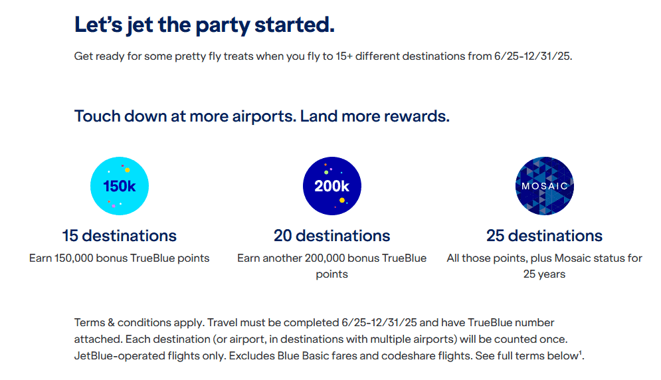Image resolution: width=661 pixels, height=380 pixels.
Task: Select the '20 destinations' heading
Action: click(x=331, y=236)
